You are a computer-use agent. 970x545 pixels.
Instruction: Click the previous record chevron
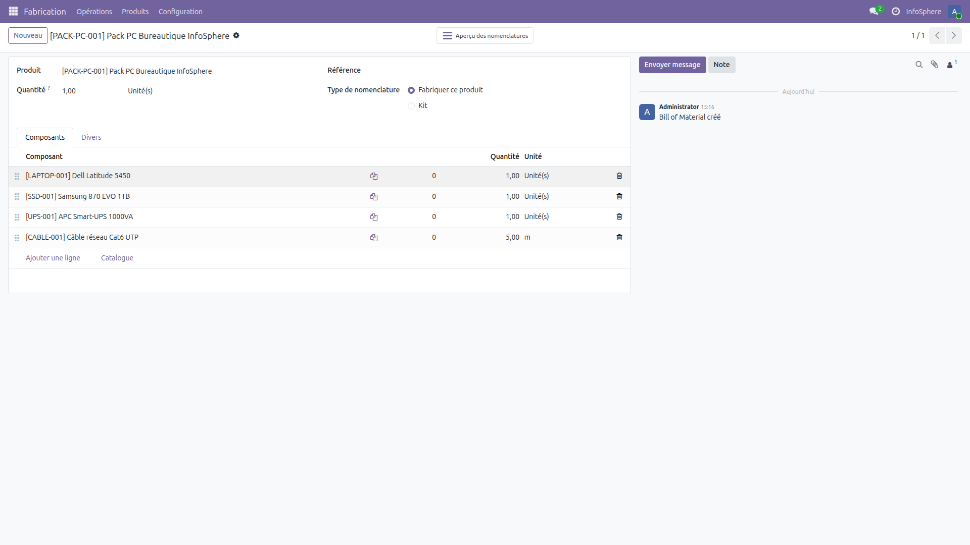tap(937, 35)
